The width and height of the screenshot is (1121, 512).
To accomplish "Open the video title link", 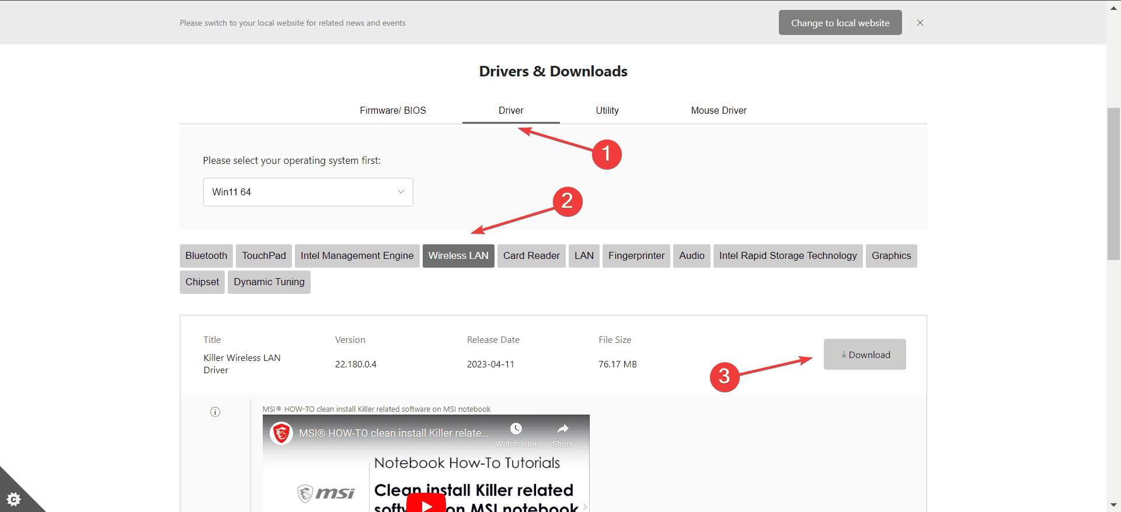I will (x=394, y=433).
